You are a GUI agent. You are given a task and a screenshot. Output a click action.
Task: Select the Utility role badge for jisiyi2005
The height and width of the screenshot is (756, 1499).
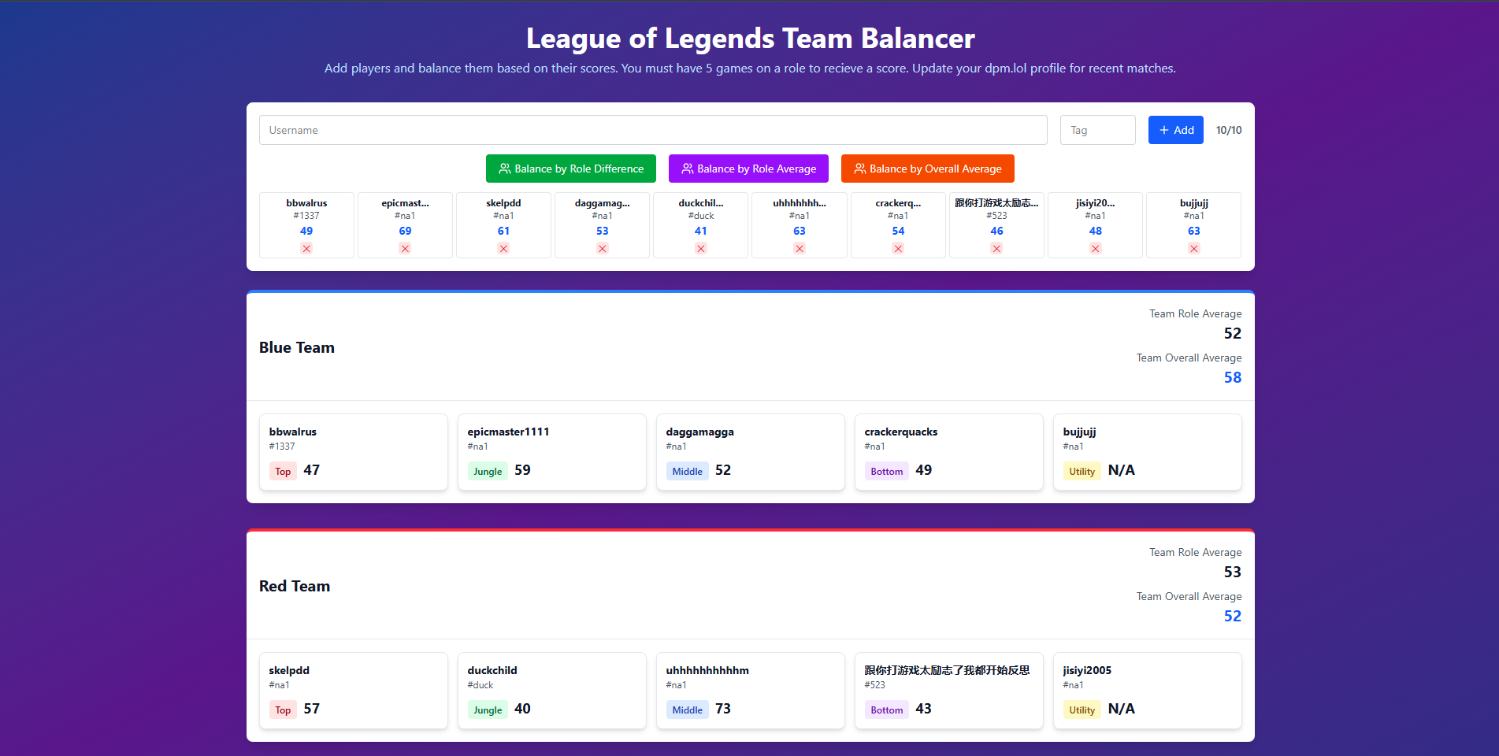click(1081, 710)
